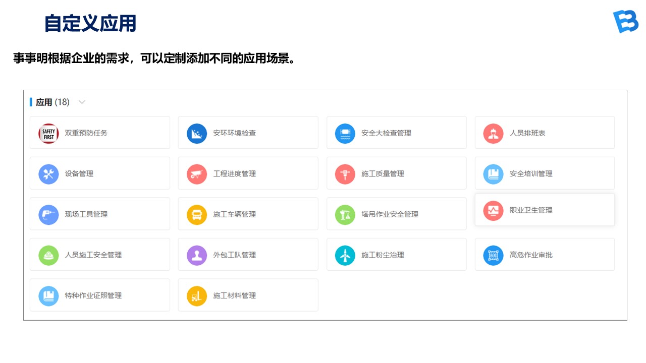Click the red SAFETY FIRST icon
This screenshot has height=363, width=646.
tap(48, 134)
